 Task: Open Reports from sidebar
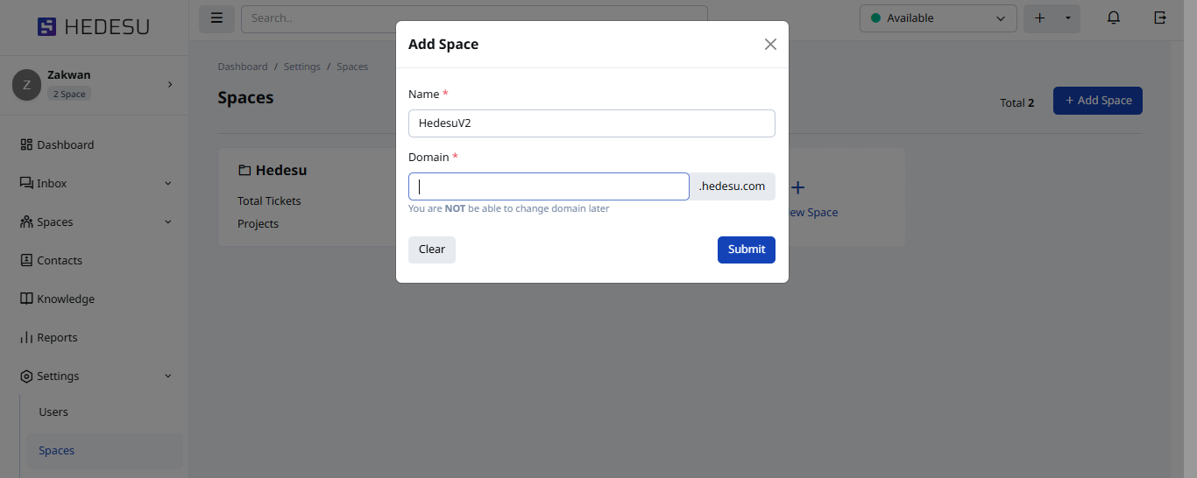(x=57, y=338)
